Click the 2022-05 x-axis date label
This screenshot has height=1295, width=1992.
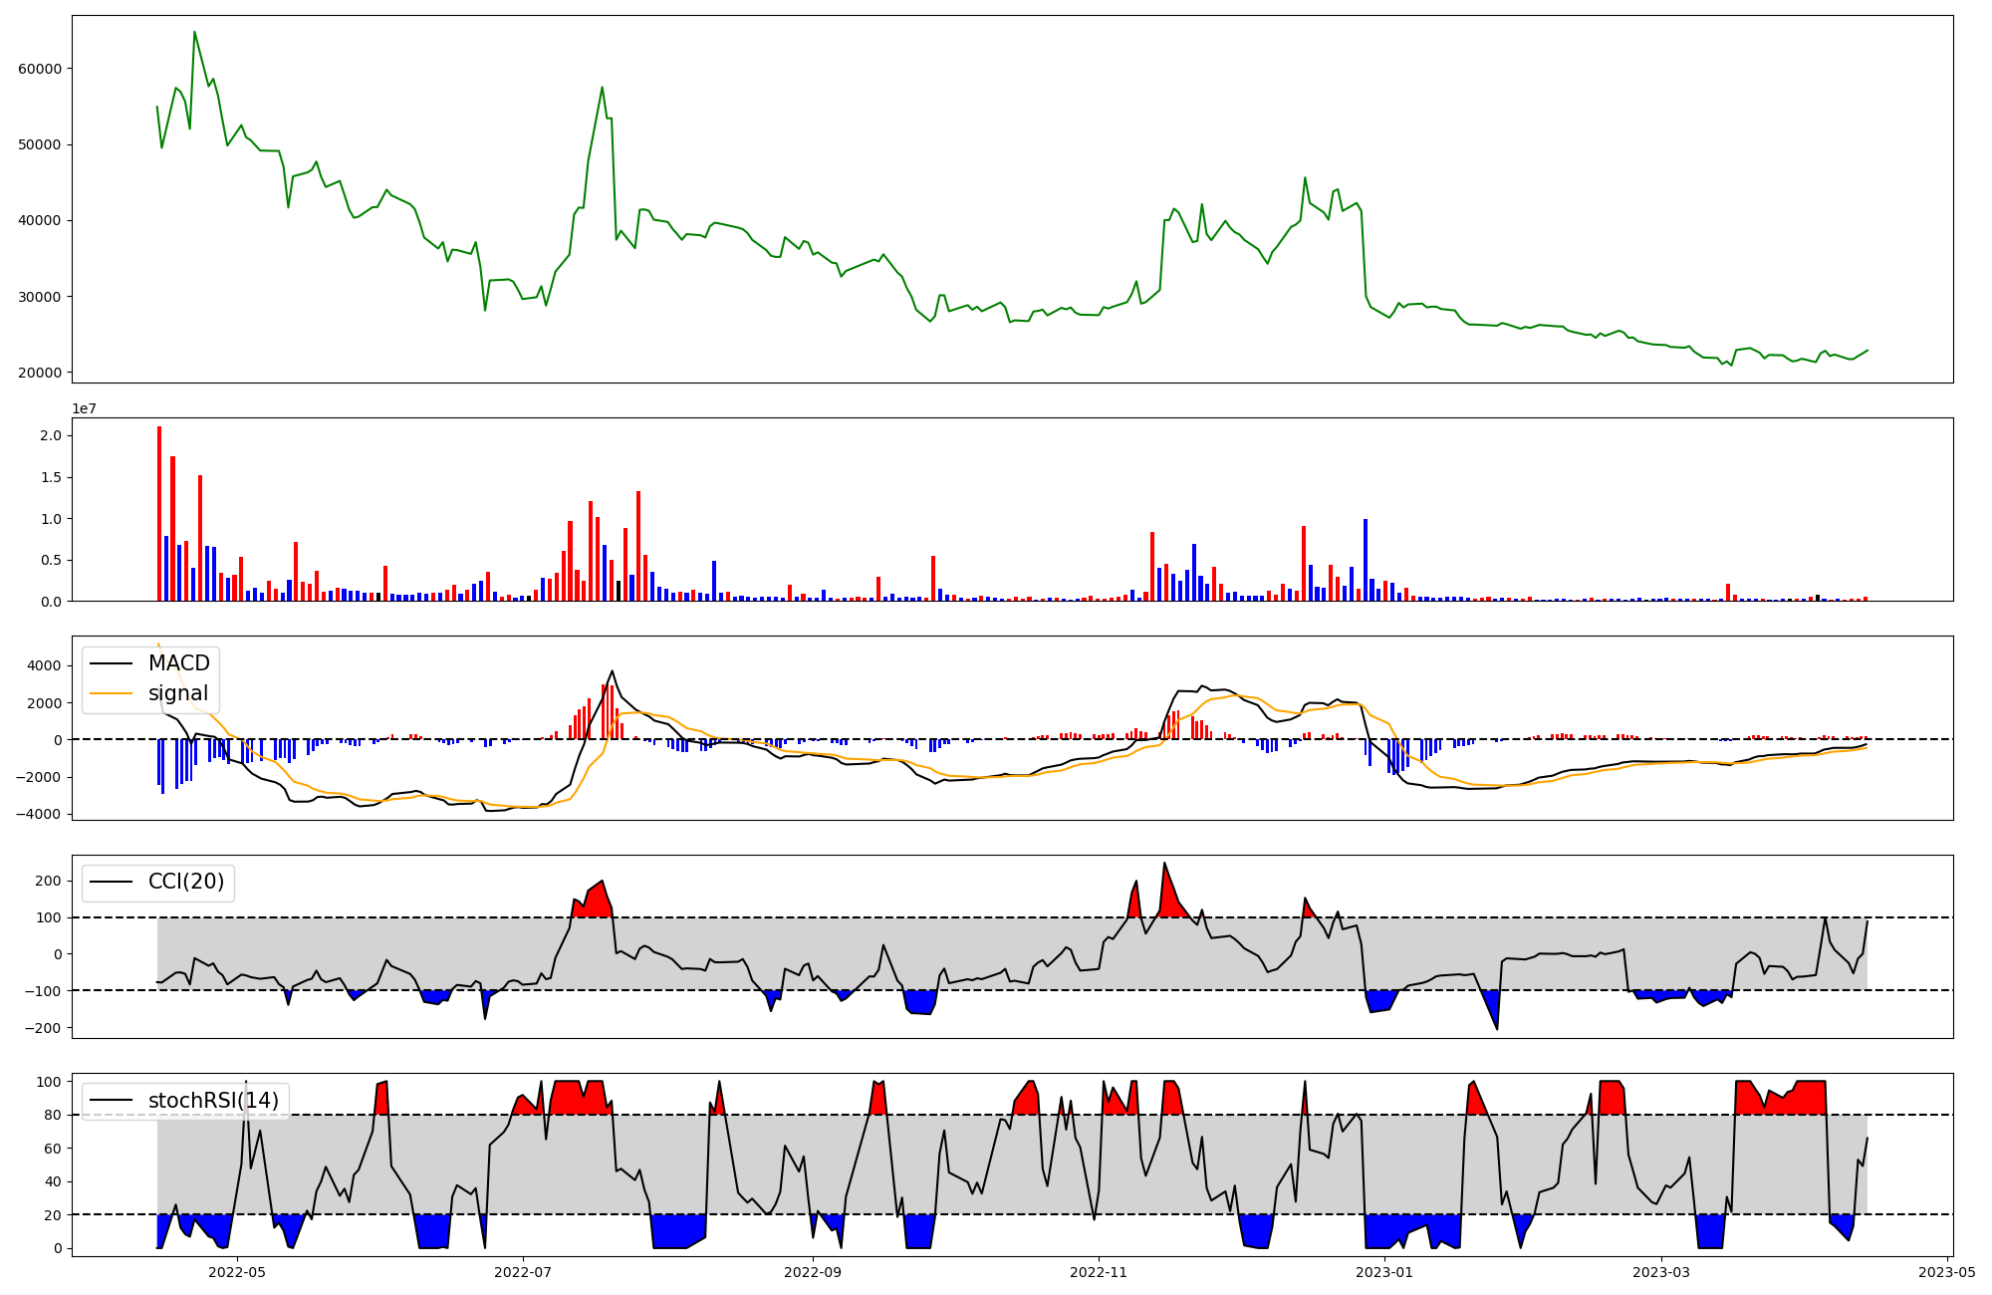click(238, 1272)
